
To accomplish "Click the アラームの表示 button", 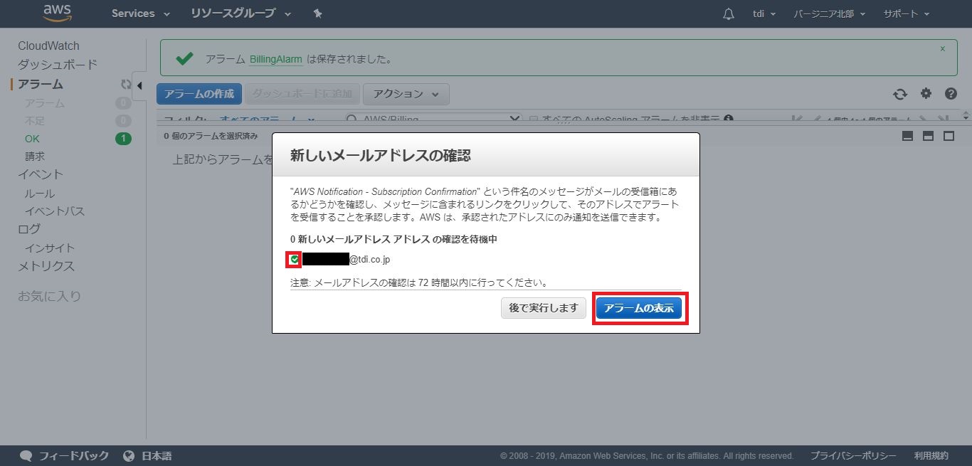I will click(x=639, y=308).
